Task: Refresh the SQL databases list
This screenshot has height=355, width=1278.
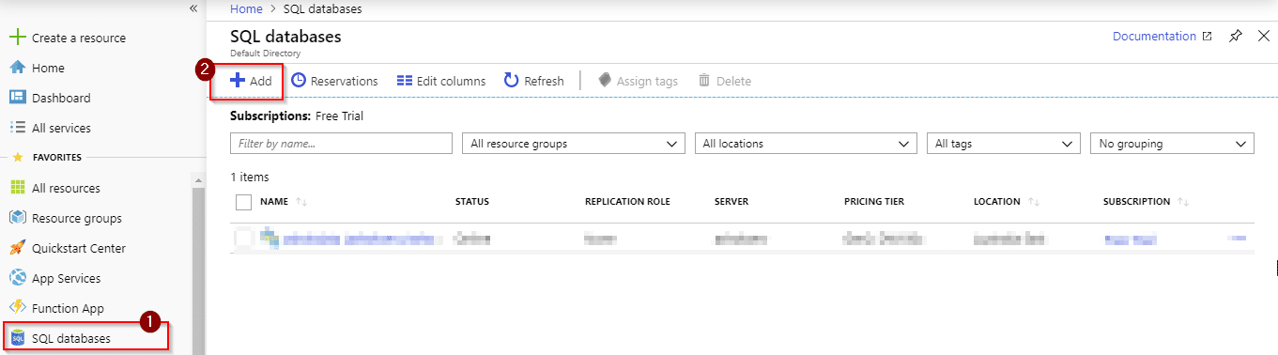Action: click(533, 81)
